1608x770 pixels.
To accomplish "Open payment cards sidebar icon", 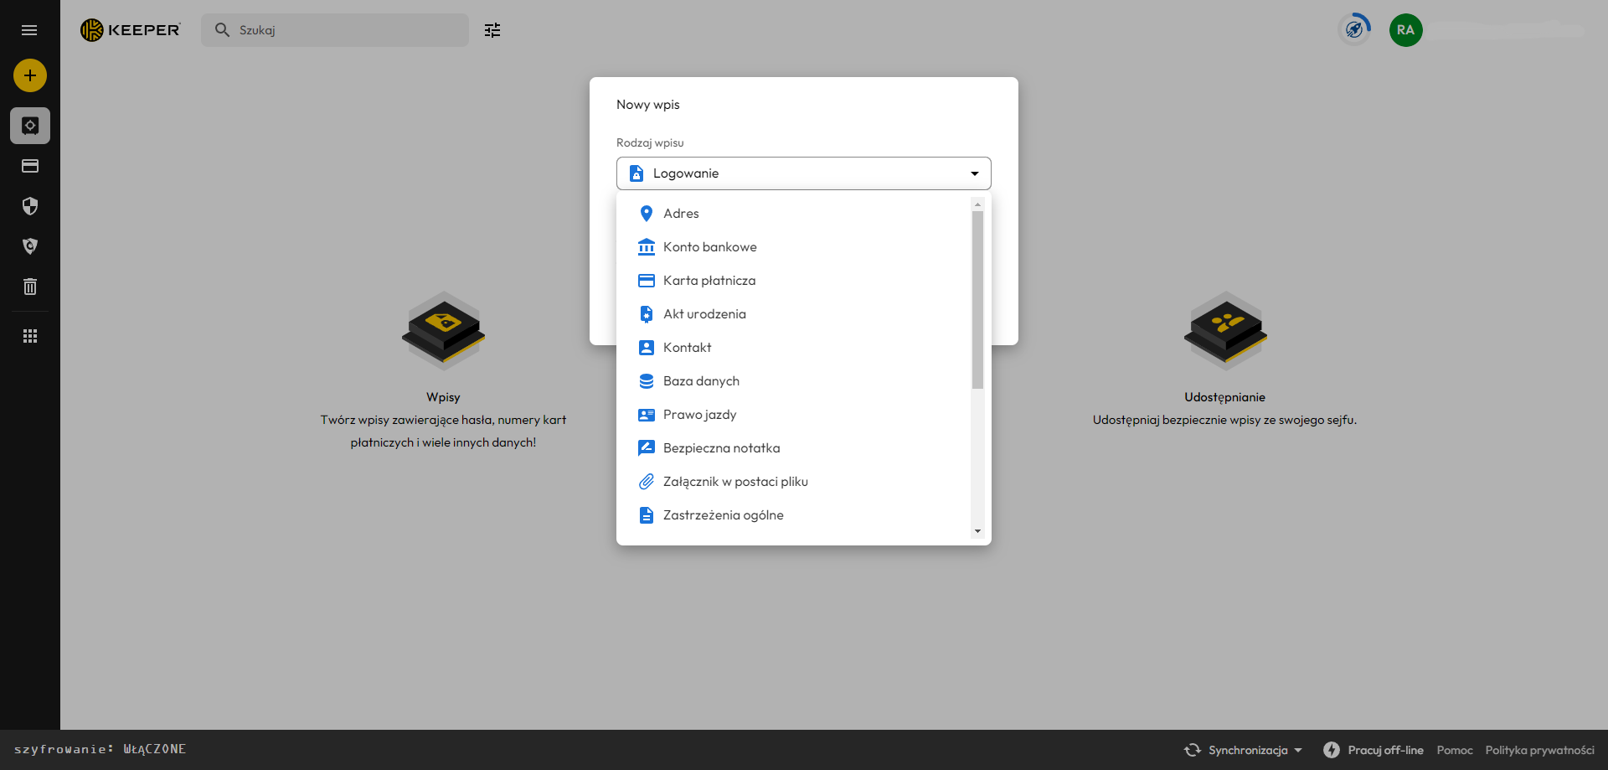I will (30, 166).
